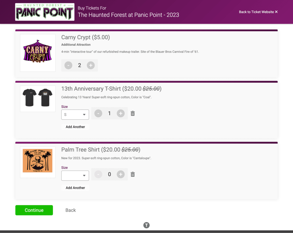The image size is (293, 233).
Task: Continue to the next checkout step
Action: coord(34,210)
